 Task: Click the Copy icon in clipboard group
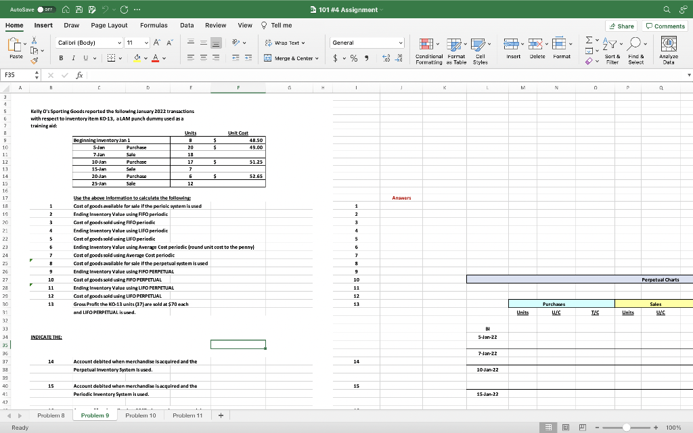click(34, 50)
